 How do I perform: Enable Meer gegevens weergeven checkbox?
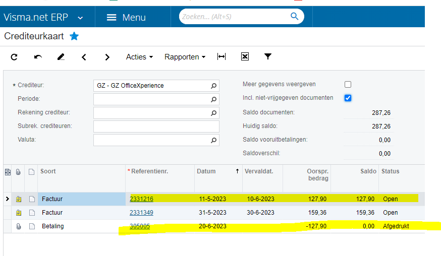click(x=348, y=84)
